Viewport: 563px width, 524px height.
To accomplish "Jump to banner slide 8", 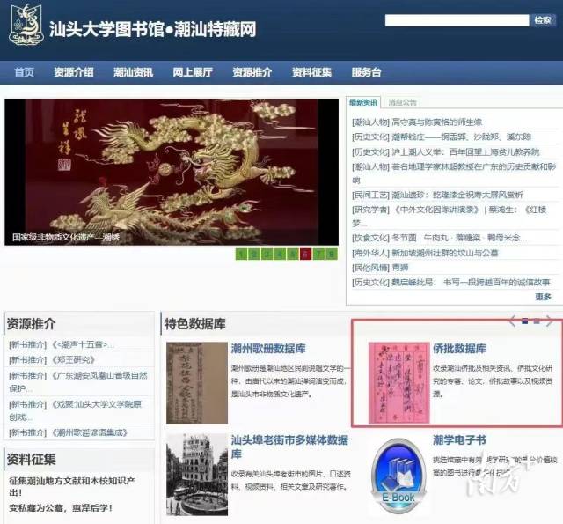I will (332, 255).
